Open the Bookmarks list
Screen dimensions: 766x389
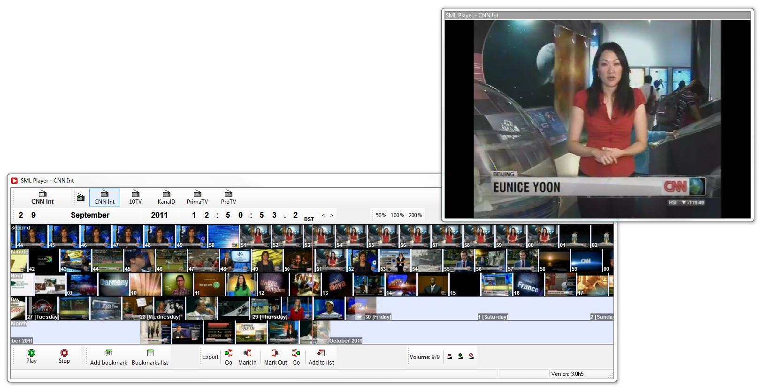150,357
